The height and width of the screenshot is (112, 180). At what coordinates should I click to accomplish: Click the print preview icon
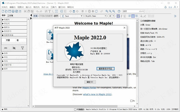coord(16,11)
